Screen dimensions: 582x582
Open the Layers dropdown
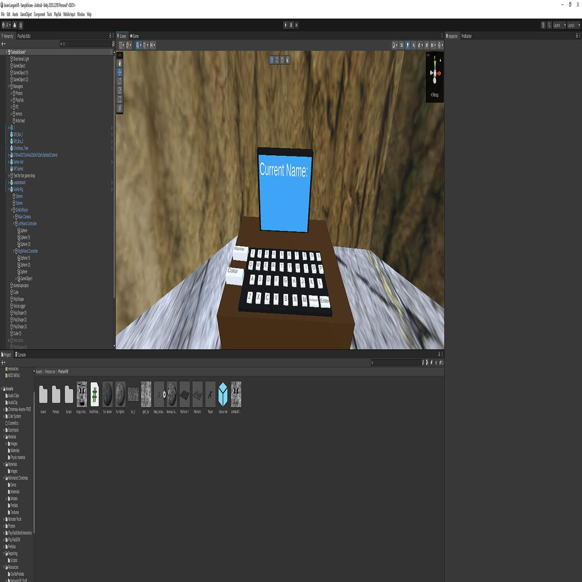pyautogui.click(x=559, y=25)
